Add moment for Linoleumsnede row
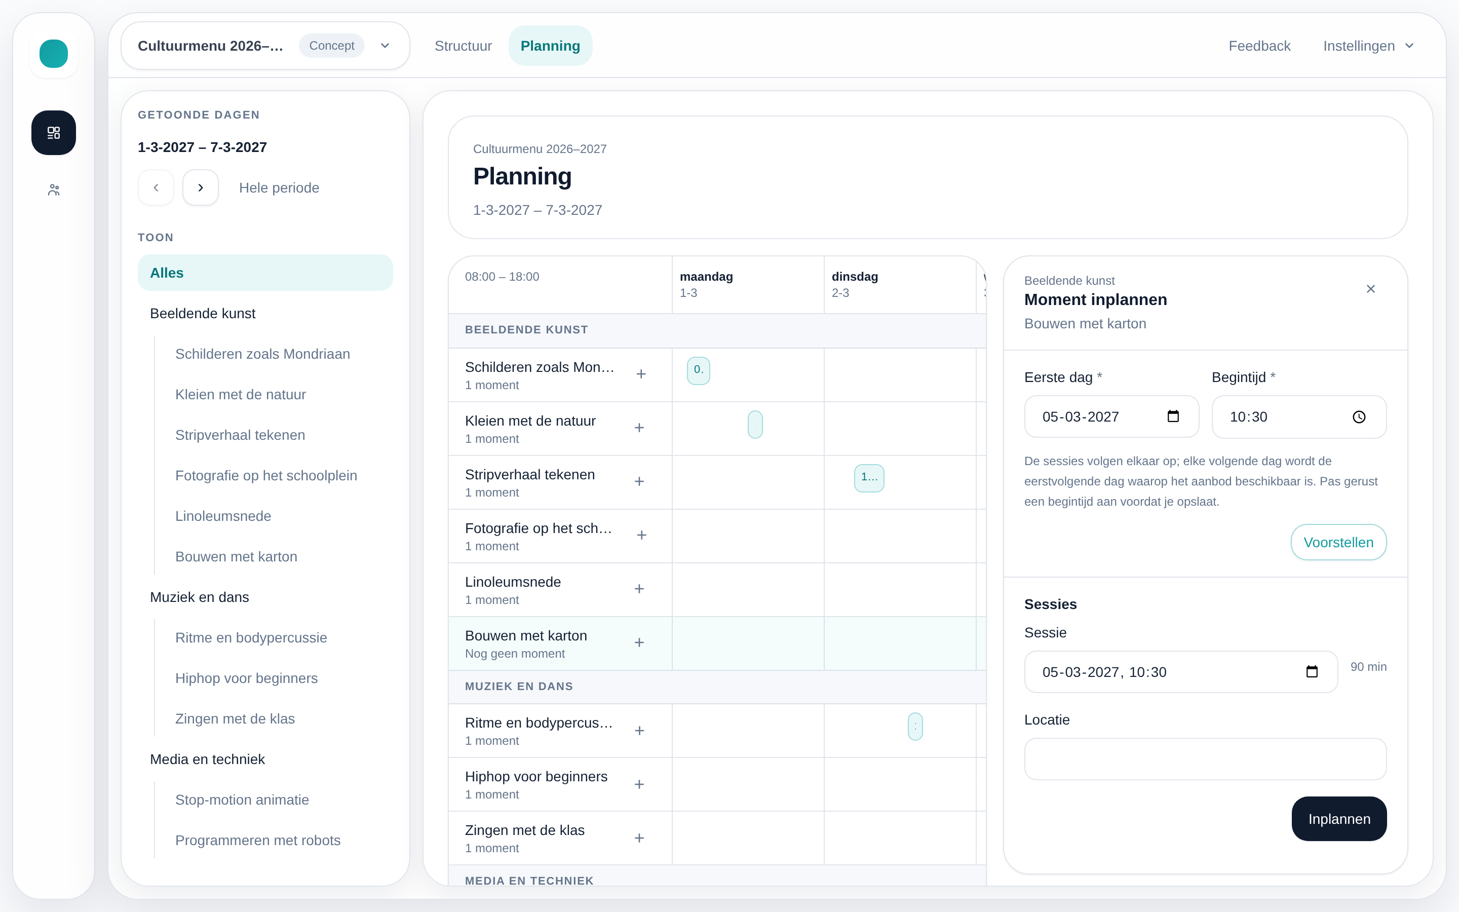 tap(639, 589)
